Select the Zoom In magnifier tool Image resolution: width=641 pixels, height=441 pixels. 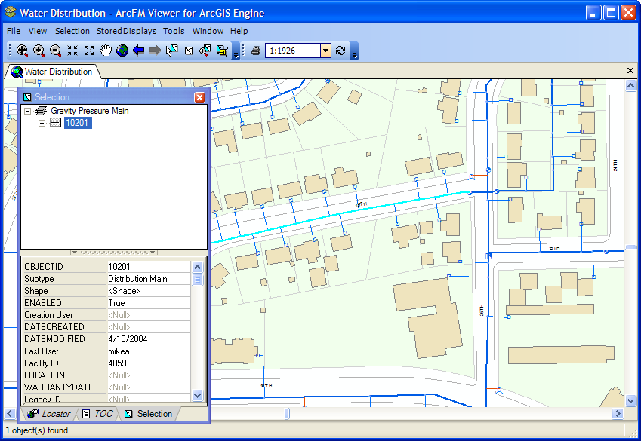[x=39, y=51]
